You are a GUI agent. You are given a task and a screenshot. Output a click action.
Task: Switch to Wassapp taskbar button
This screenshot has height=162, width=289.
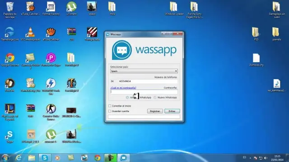[x=123, y=158]
